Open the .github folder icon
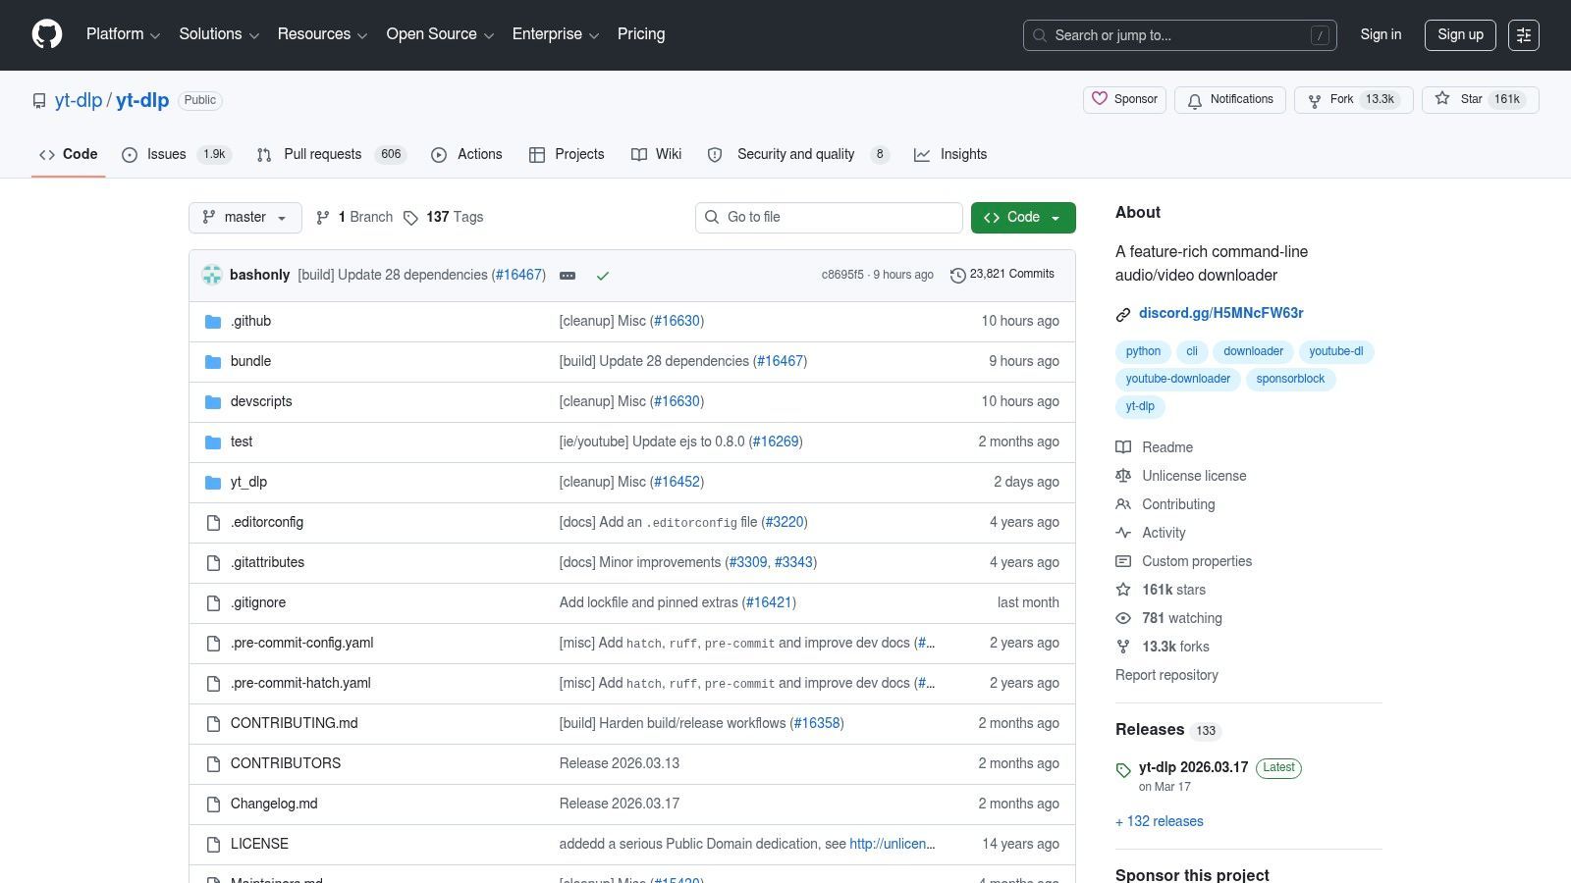The width and height of the screenshot is (1571, 883). (x=213, y=322)
